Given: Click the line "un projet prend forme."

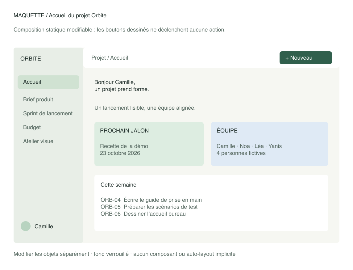Looking at the screenshot, I should [122, 89].
